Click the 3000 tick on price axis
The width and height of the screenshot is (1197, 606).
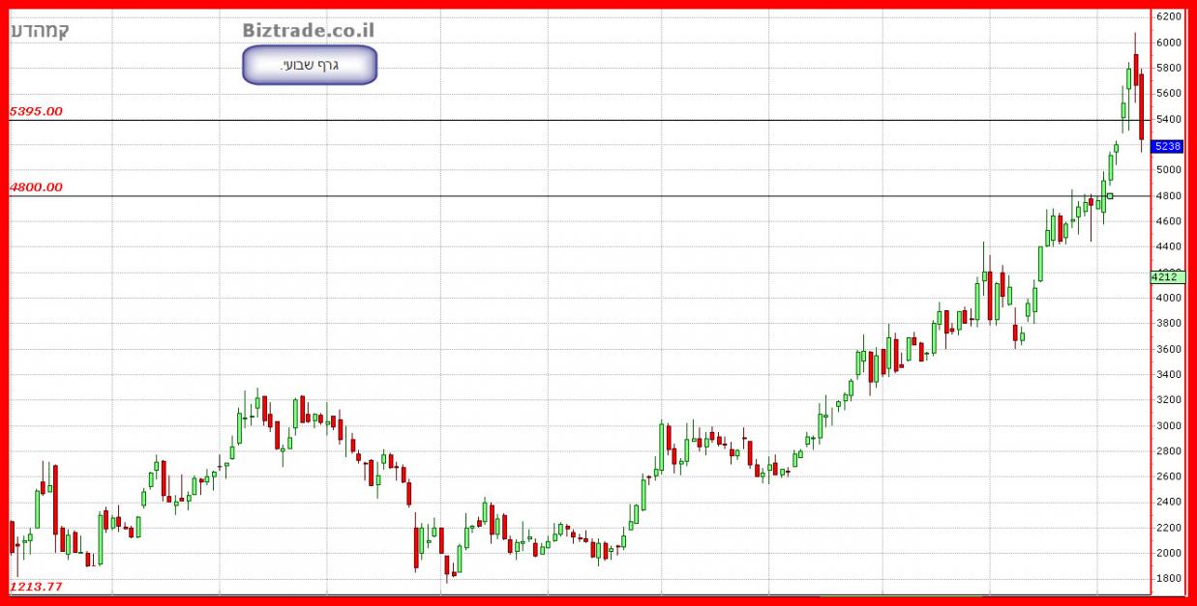click(x=1168, y=425)
